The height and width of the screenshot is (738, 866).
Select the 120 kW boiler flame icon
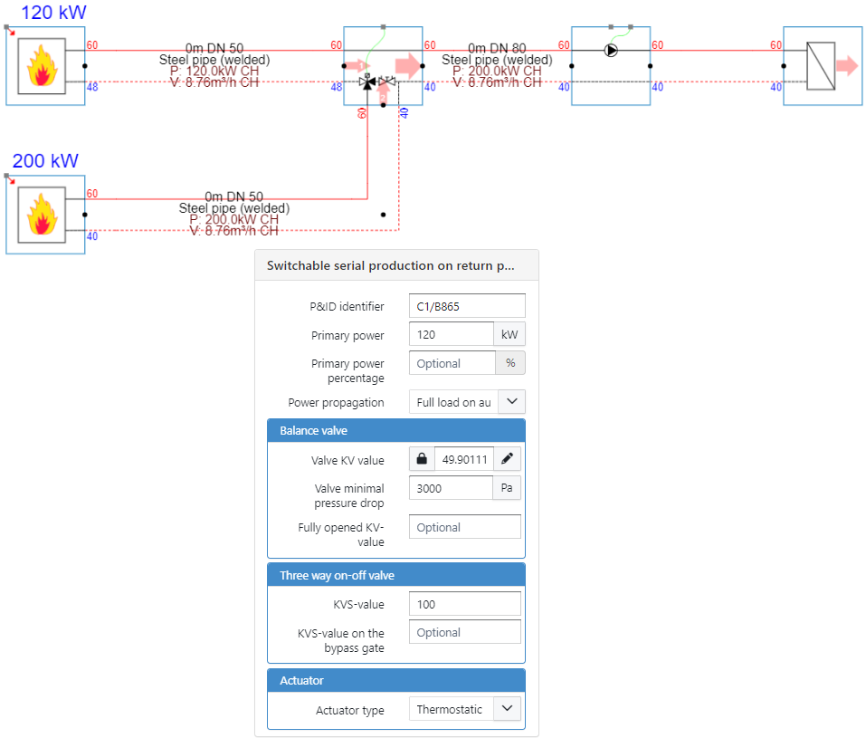click(x=42, y=66)
